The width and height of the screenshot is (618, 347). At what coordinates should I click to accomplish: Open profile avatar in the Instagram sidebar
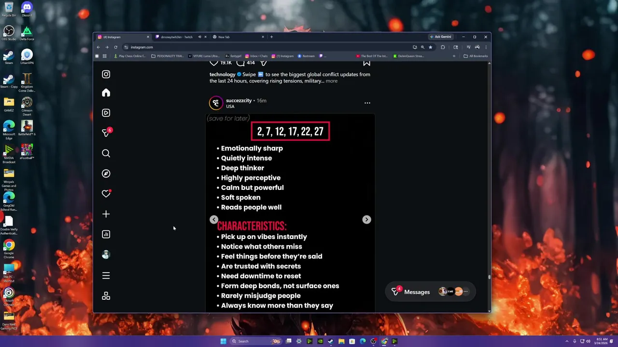pyautogui.click(x=106, y=255)
